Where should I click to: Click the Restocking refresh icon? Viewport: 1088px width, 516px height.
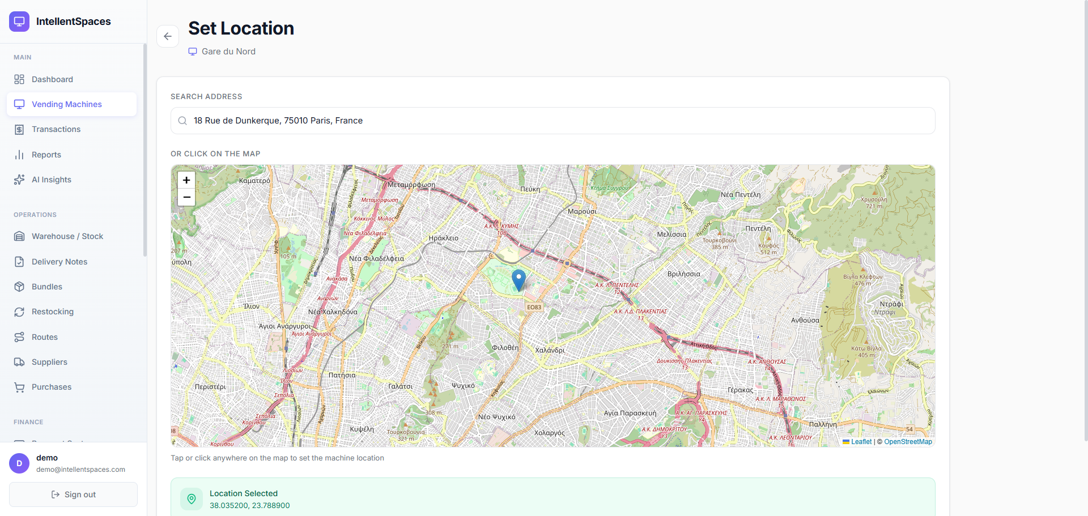point(19,312)
